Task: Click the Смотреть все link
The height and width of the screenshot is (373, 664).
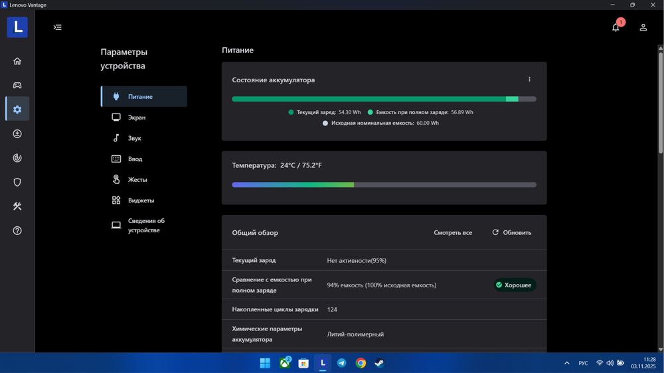Action: click(453, 232)
